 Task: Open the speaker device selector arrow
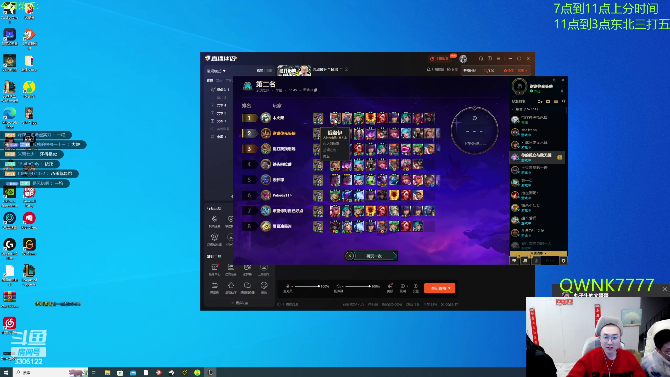pos(343,286)
